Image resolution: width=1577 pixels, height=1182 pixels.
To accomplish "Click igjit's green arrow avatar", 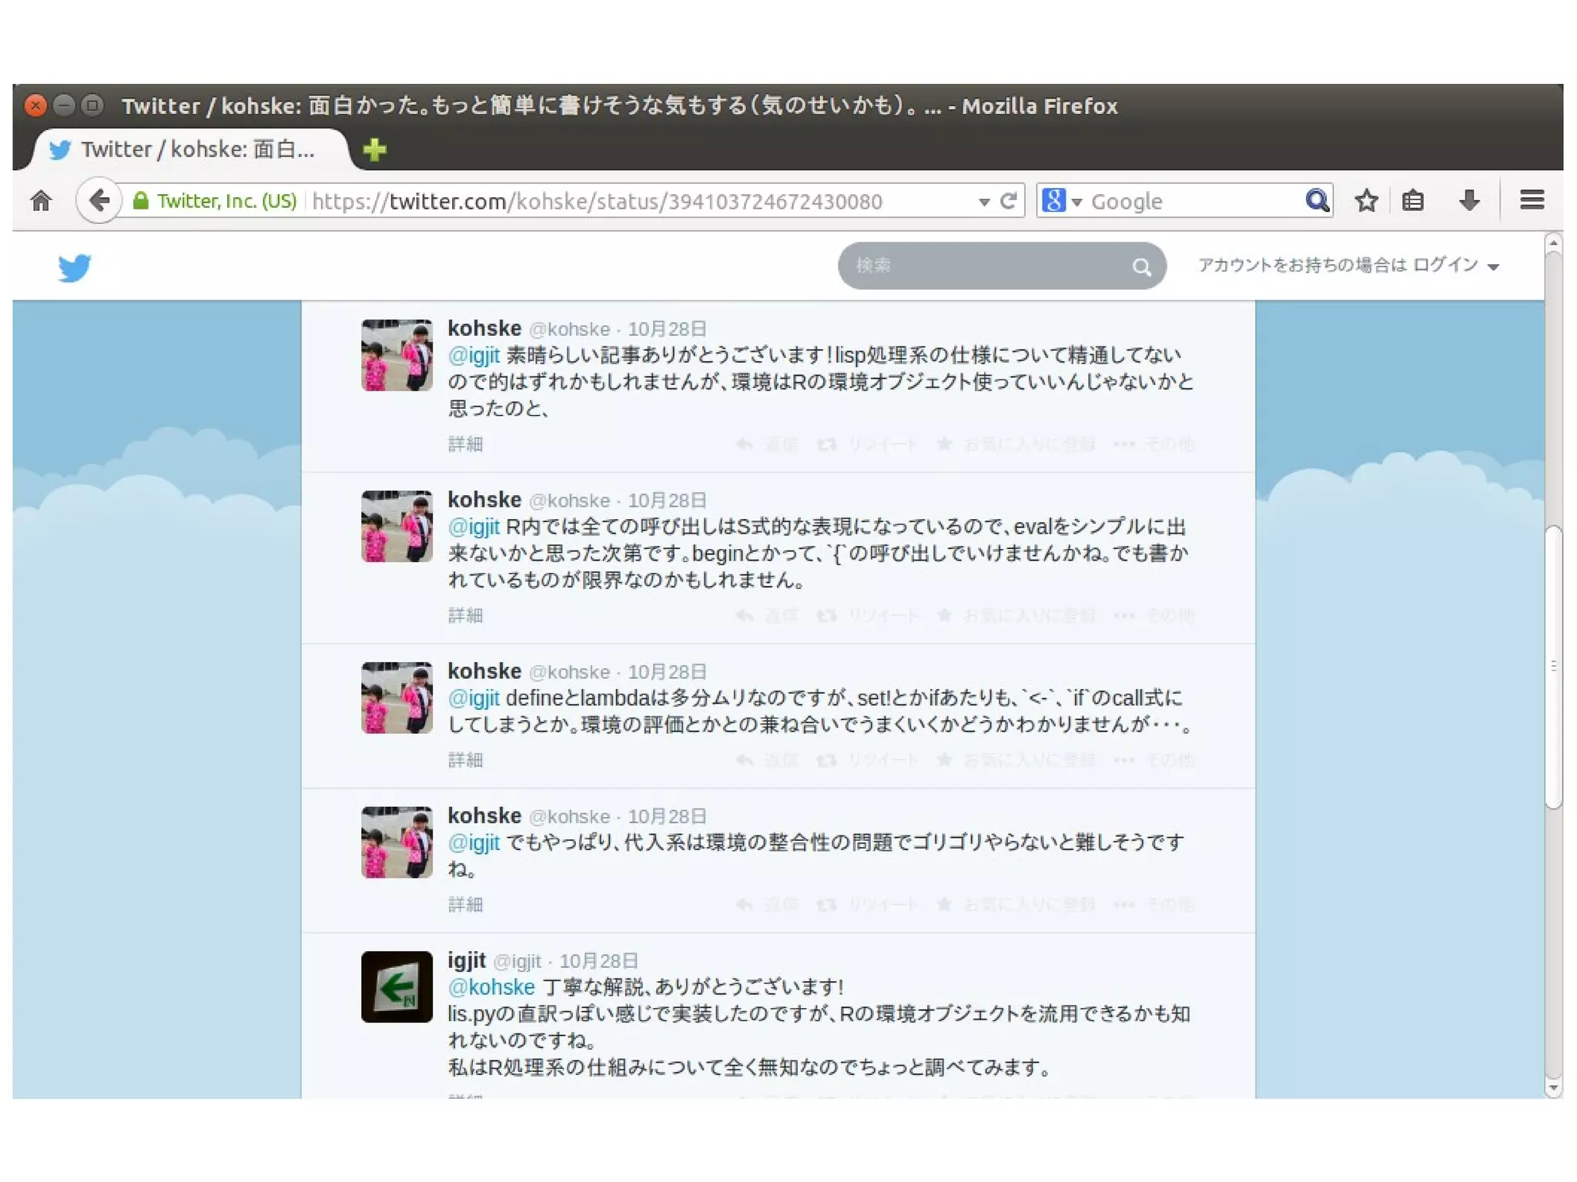I will point(397,986).
